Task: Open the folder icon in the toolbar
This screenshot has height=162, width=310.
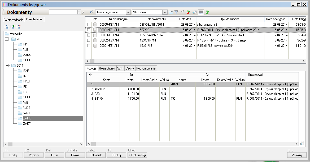Action: tap(171, 12)
